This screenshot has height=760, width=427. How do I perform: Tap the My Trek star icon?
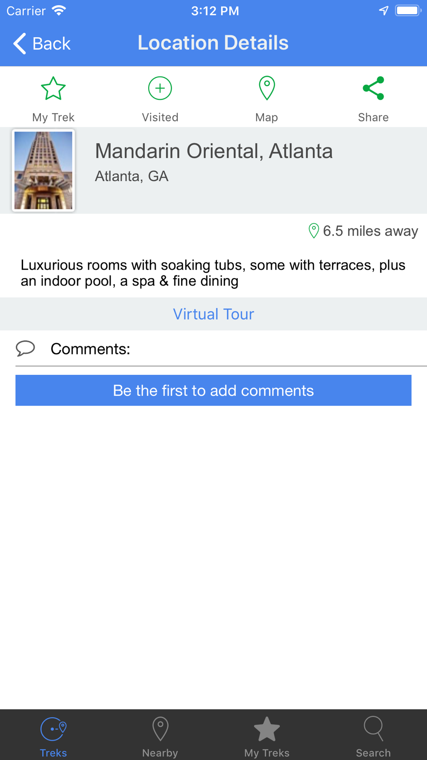pyautogui.click(x=53, y=88)
